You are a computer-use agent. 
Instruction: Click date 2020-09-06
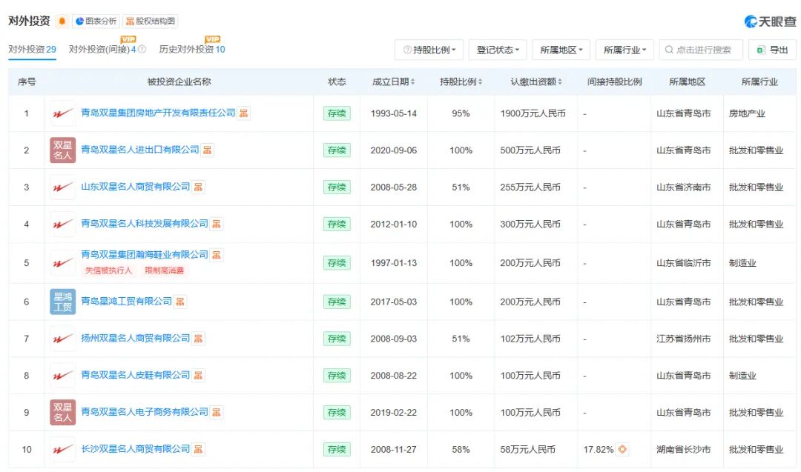393,150
